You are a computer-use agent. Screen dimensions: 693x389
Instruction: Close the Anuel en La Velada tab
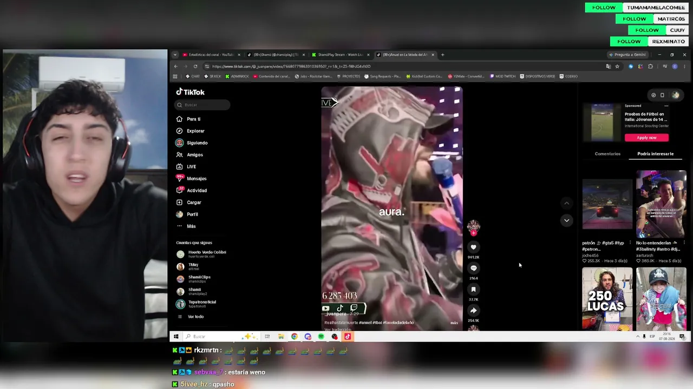(x=433, y=55)
